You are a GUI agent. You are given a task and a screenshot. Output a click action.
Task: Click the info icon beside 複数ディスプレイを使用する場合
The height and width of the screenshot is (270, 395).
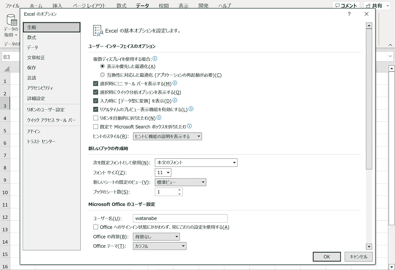[x=155, y=58]
